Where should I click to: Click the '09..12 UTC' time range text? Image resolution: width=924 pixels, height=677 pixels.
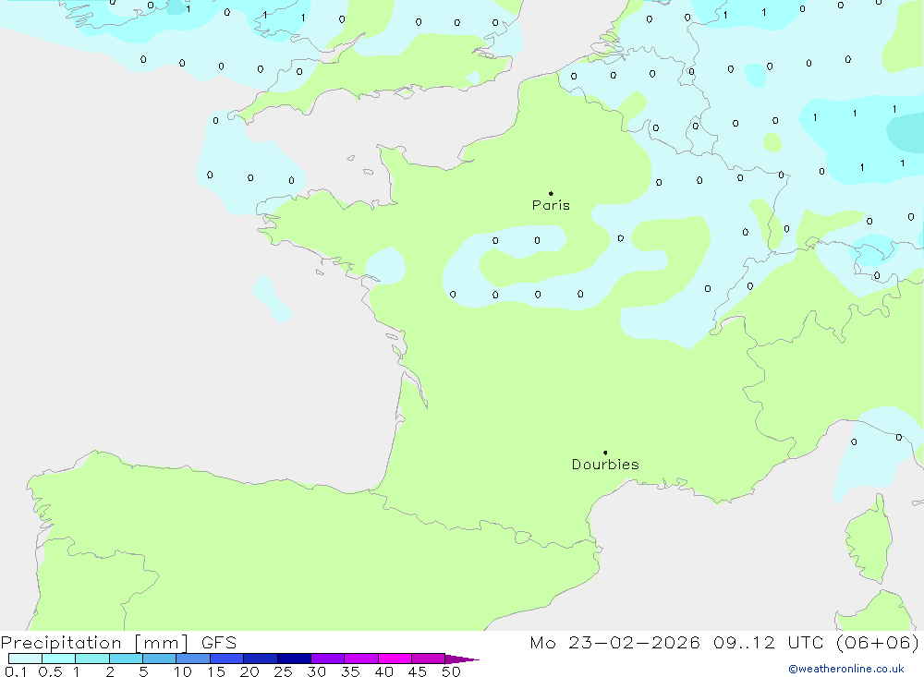(x=768, y=642)
